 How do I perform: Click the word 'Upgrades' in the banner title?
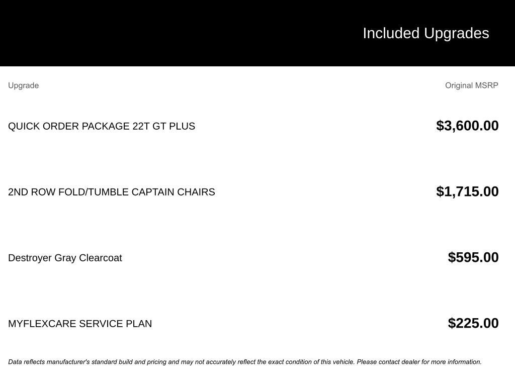(456, 33)
